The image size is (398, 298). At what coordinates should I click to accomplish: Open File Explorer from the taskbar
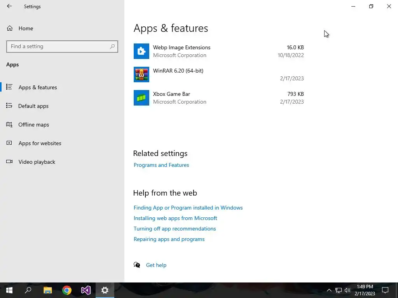pyautogui.click(x=47, y=290)
